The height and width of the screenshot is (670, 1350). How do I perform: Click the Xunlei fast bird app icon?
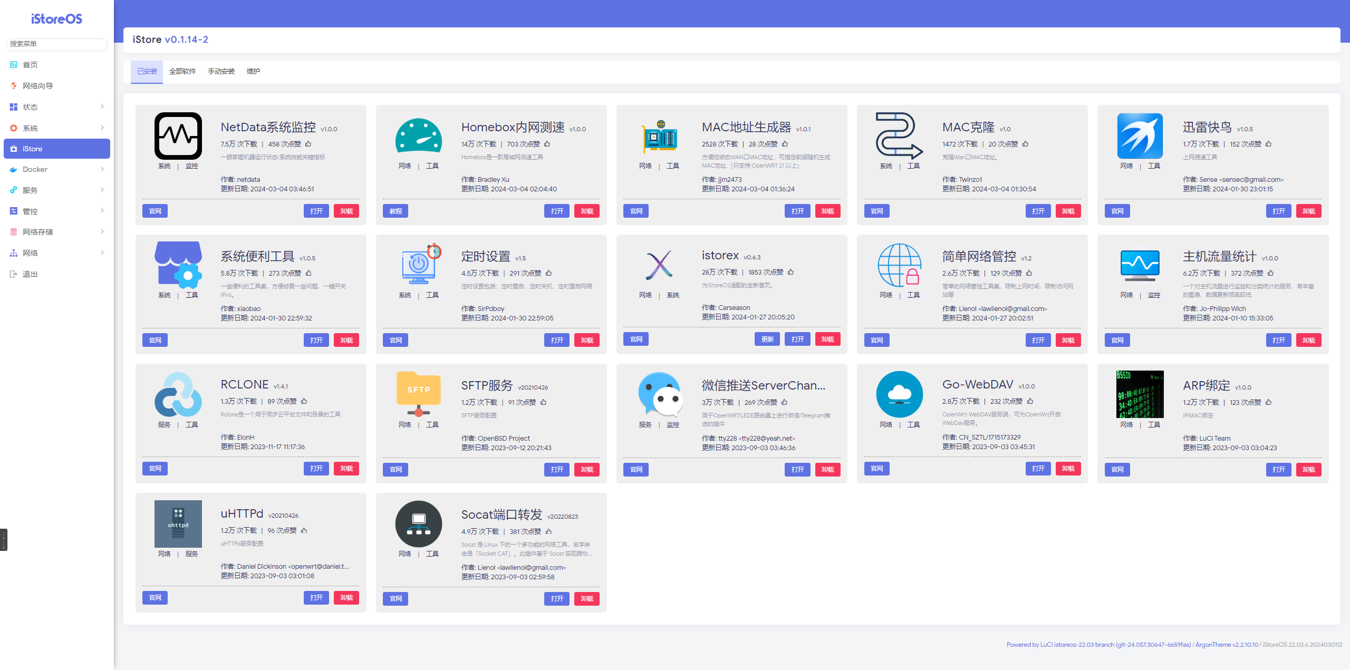[x=1140, y=135]
